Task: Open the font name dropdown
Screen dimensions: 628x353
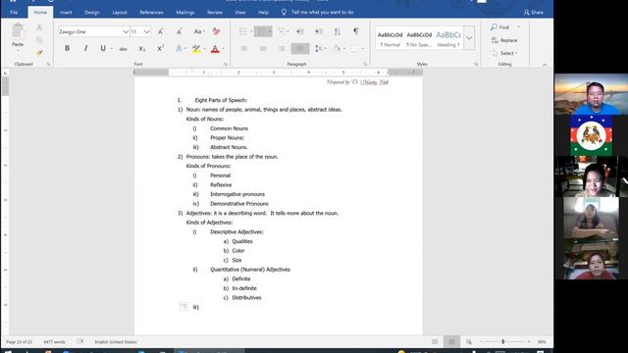Action: pos(126,31)
